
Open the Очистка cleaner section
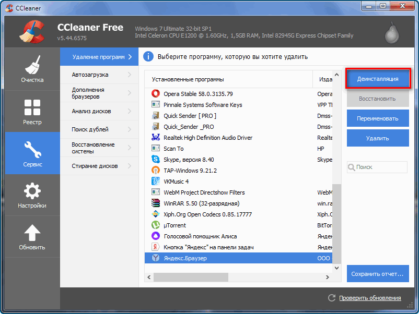point(32,69)
